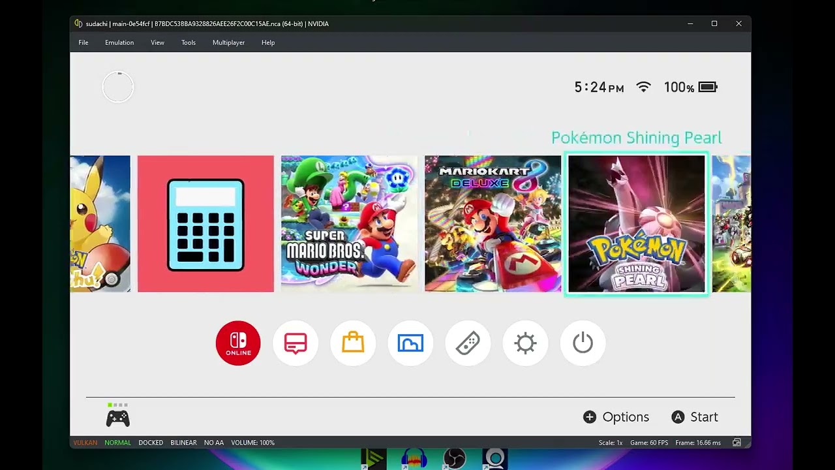Click the sudachi app icon in title bar

point(78,23)
